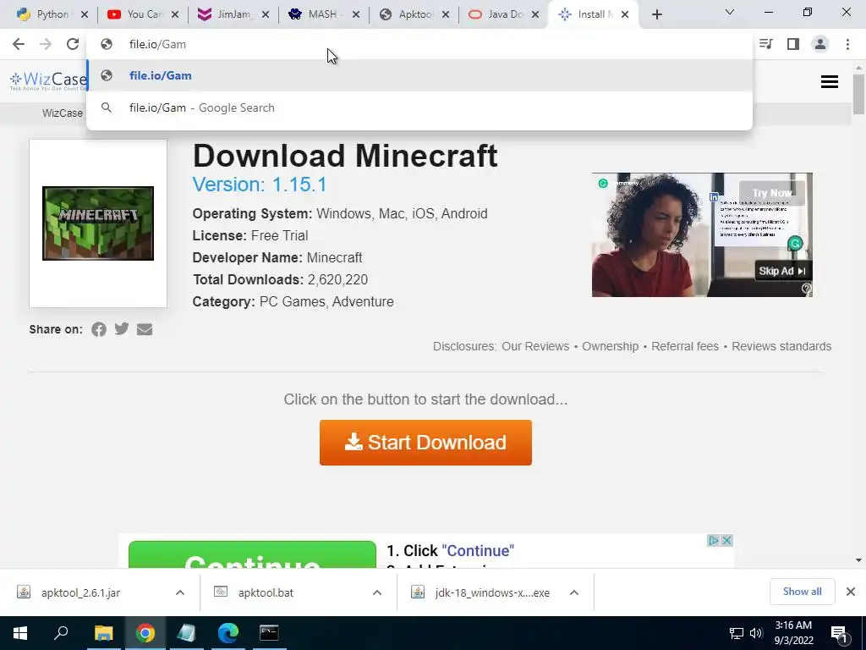Click Try Now in the video ad
The width and height of the screenshot is (866, 650).
pyautogui.click(x=771, y=193)
